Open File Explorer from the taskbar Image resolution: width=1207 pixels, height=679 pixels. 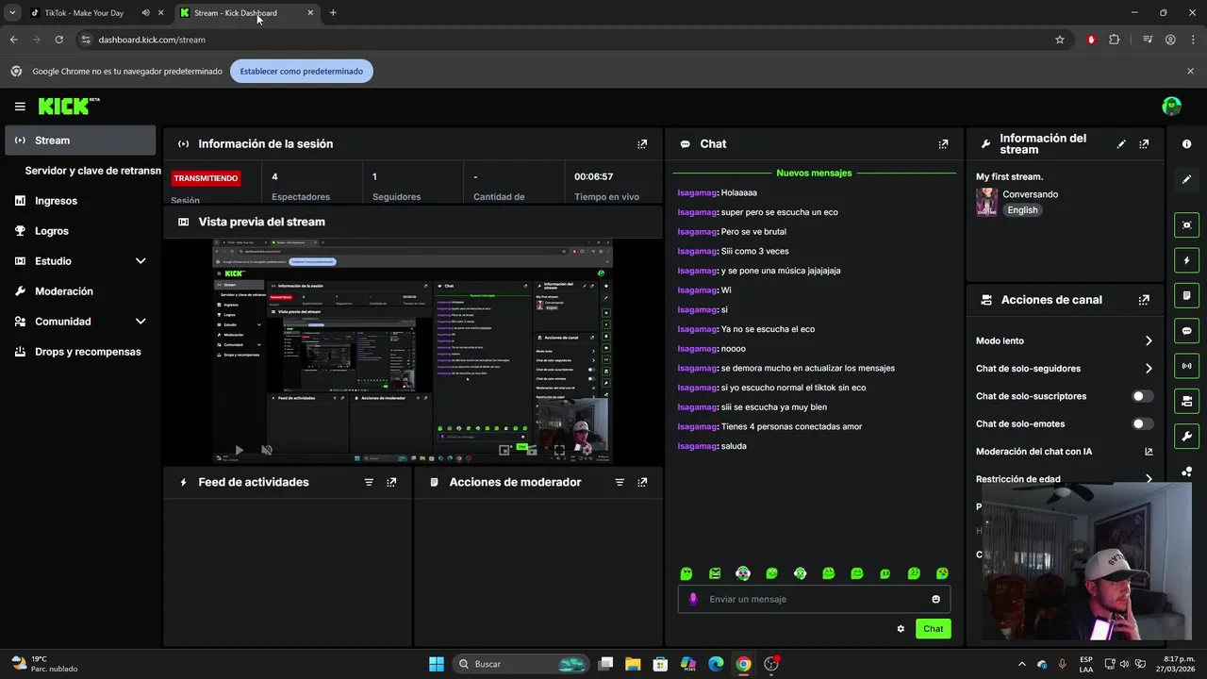[633, 664]
